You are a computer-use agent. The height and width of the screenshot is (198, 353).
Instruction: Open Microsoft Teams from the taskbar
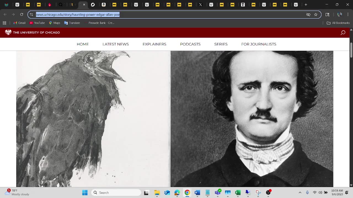[218, 192]
